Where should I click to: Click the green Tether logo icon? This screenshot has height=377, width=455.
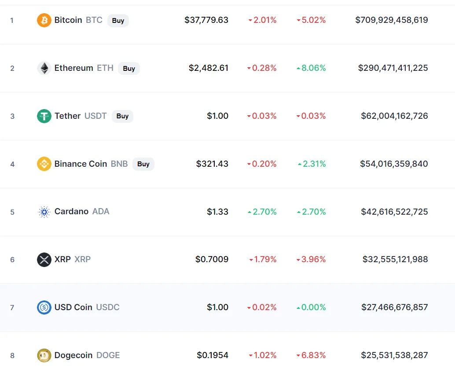(x=44, y=116)
